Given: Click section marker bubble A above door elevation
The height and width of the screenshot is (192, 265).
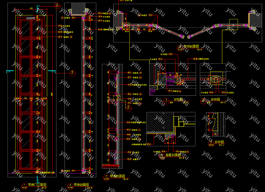Looking at the screenshot, I should pos(57,5).
